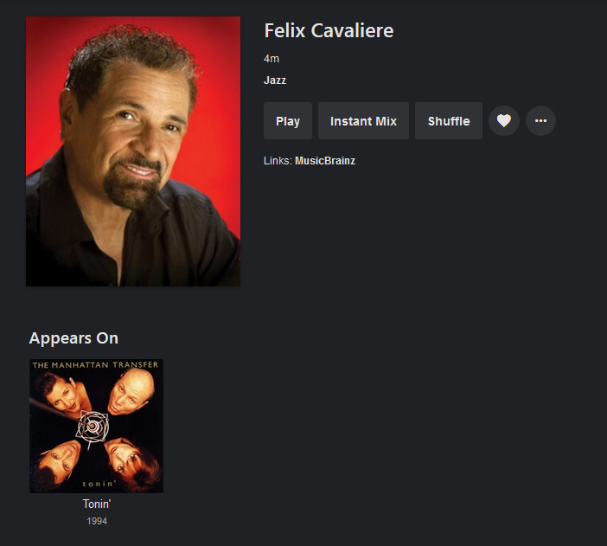Click the bald man on the album cover
Viewport: 607px width, 546px height.
tap(131, 391)
